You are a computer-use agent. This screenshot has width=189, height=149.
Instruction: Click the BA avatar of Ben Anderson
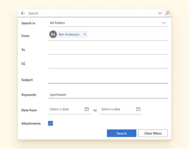click(x=53, y=34)
